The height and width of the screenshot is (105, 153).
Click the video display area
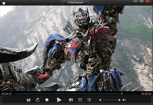pyautogui.click(x=76, y=48)
